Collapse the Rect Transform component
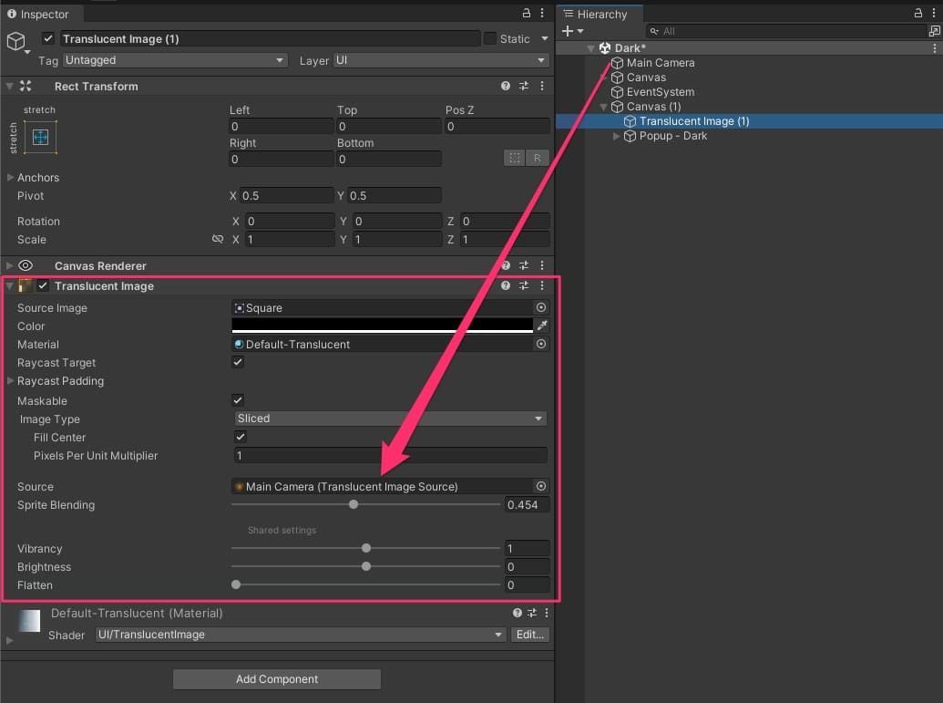The image size is (943, 703). 10,86
